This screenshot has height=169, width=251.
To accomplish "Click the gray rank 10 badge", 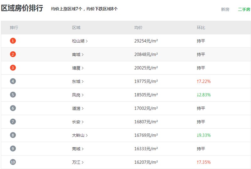I will tap(13, 162).
